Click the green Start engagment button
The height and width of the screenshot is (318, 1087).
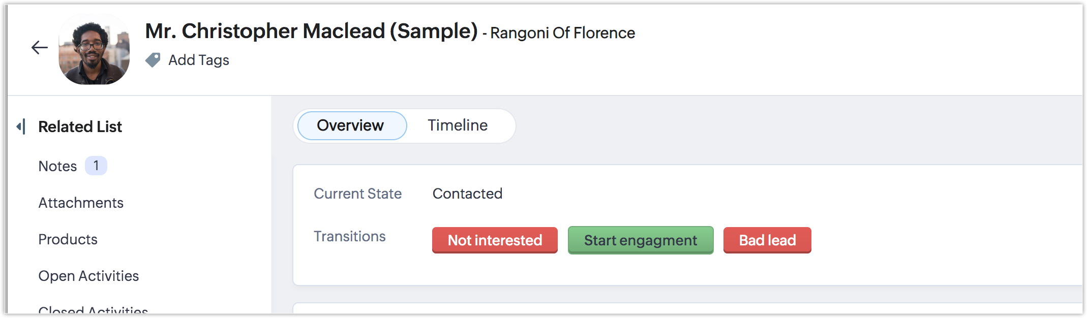point(640,240)
